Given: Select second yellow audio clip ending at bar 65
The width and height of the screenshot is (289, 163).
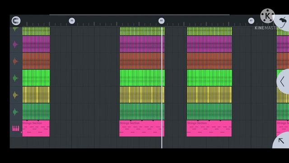Looking at the screenshot, I should (142, 95).
